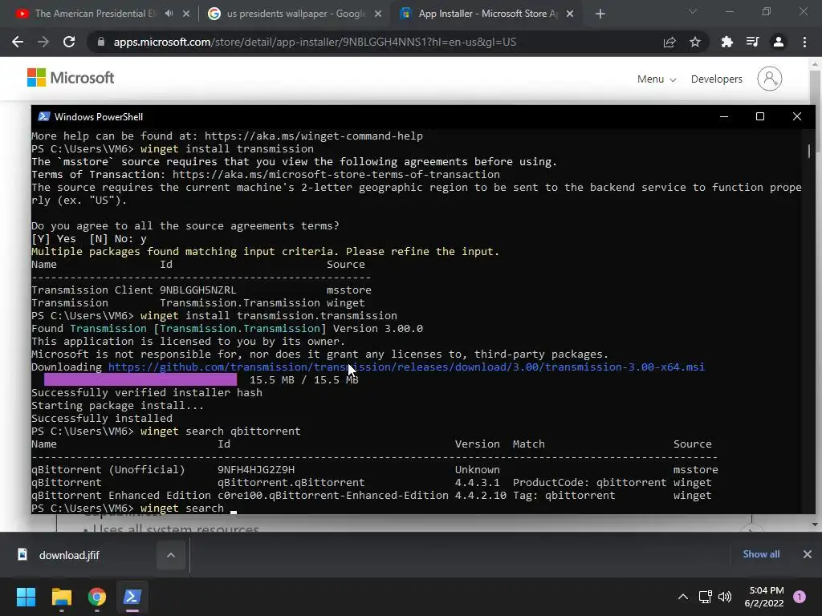Open the notification center badge
Image resolution: width=822 pixels, height=616 pixels.
point(800,597)
